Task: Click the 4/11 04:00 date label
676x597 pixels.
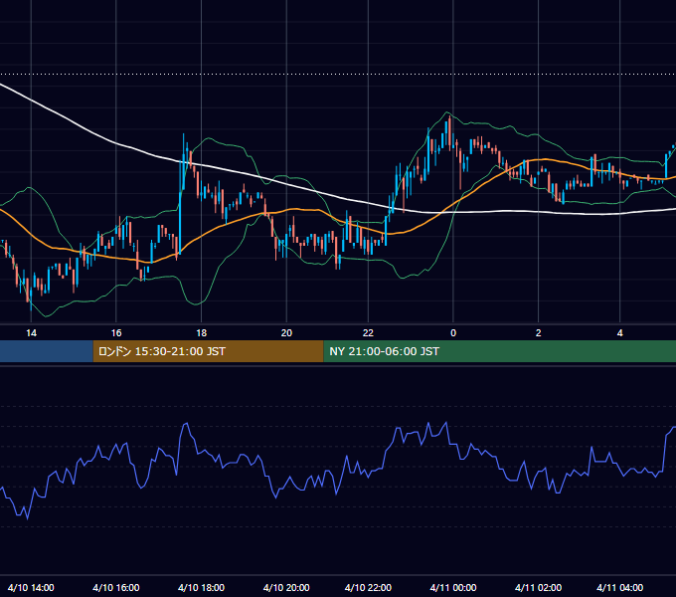Action: pyautogui.click(x=620, y=587)
